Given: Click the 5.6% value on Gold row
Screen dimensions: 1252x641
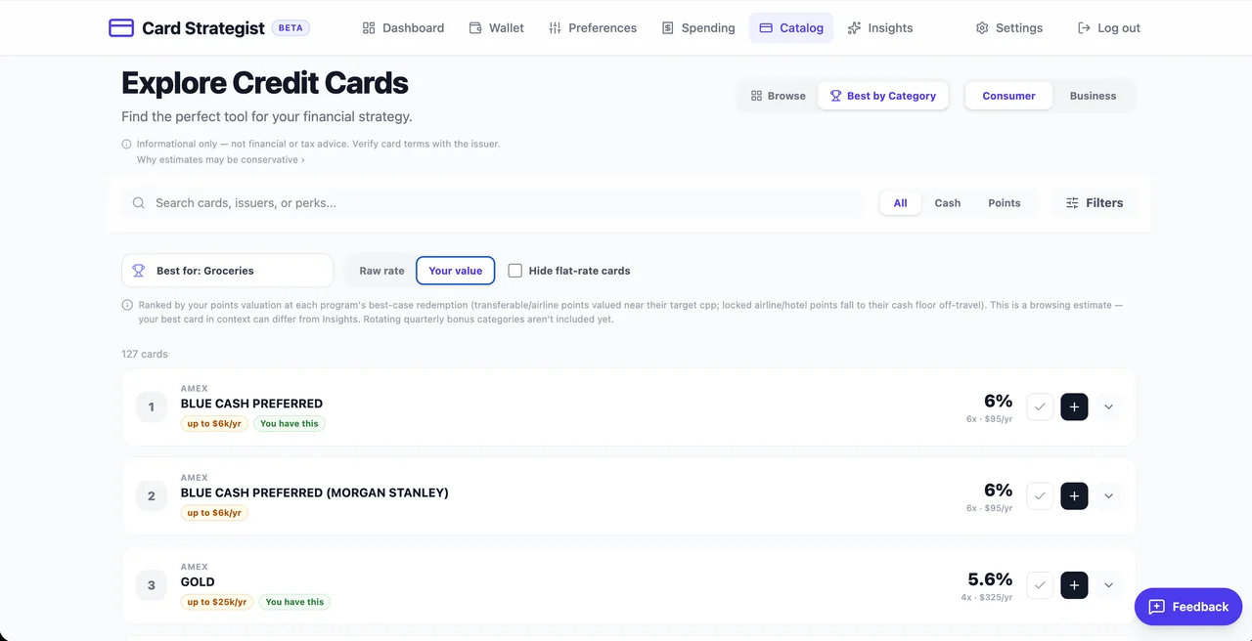Looking at the screenshot, I should tap(990, 579).
